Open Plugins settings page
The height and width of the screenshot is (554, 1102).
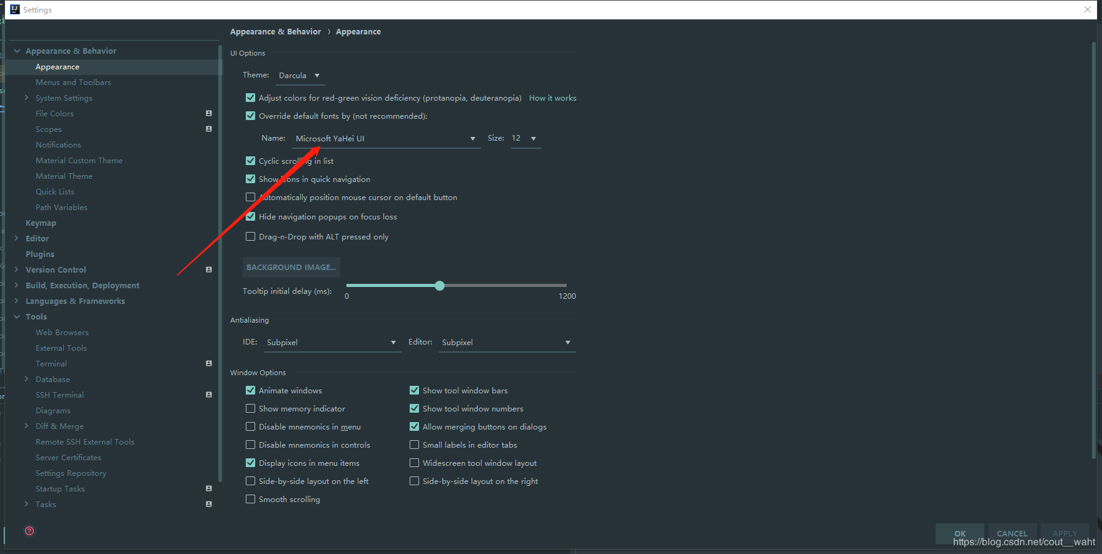[x=40, y=254]
